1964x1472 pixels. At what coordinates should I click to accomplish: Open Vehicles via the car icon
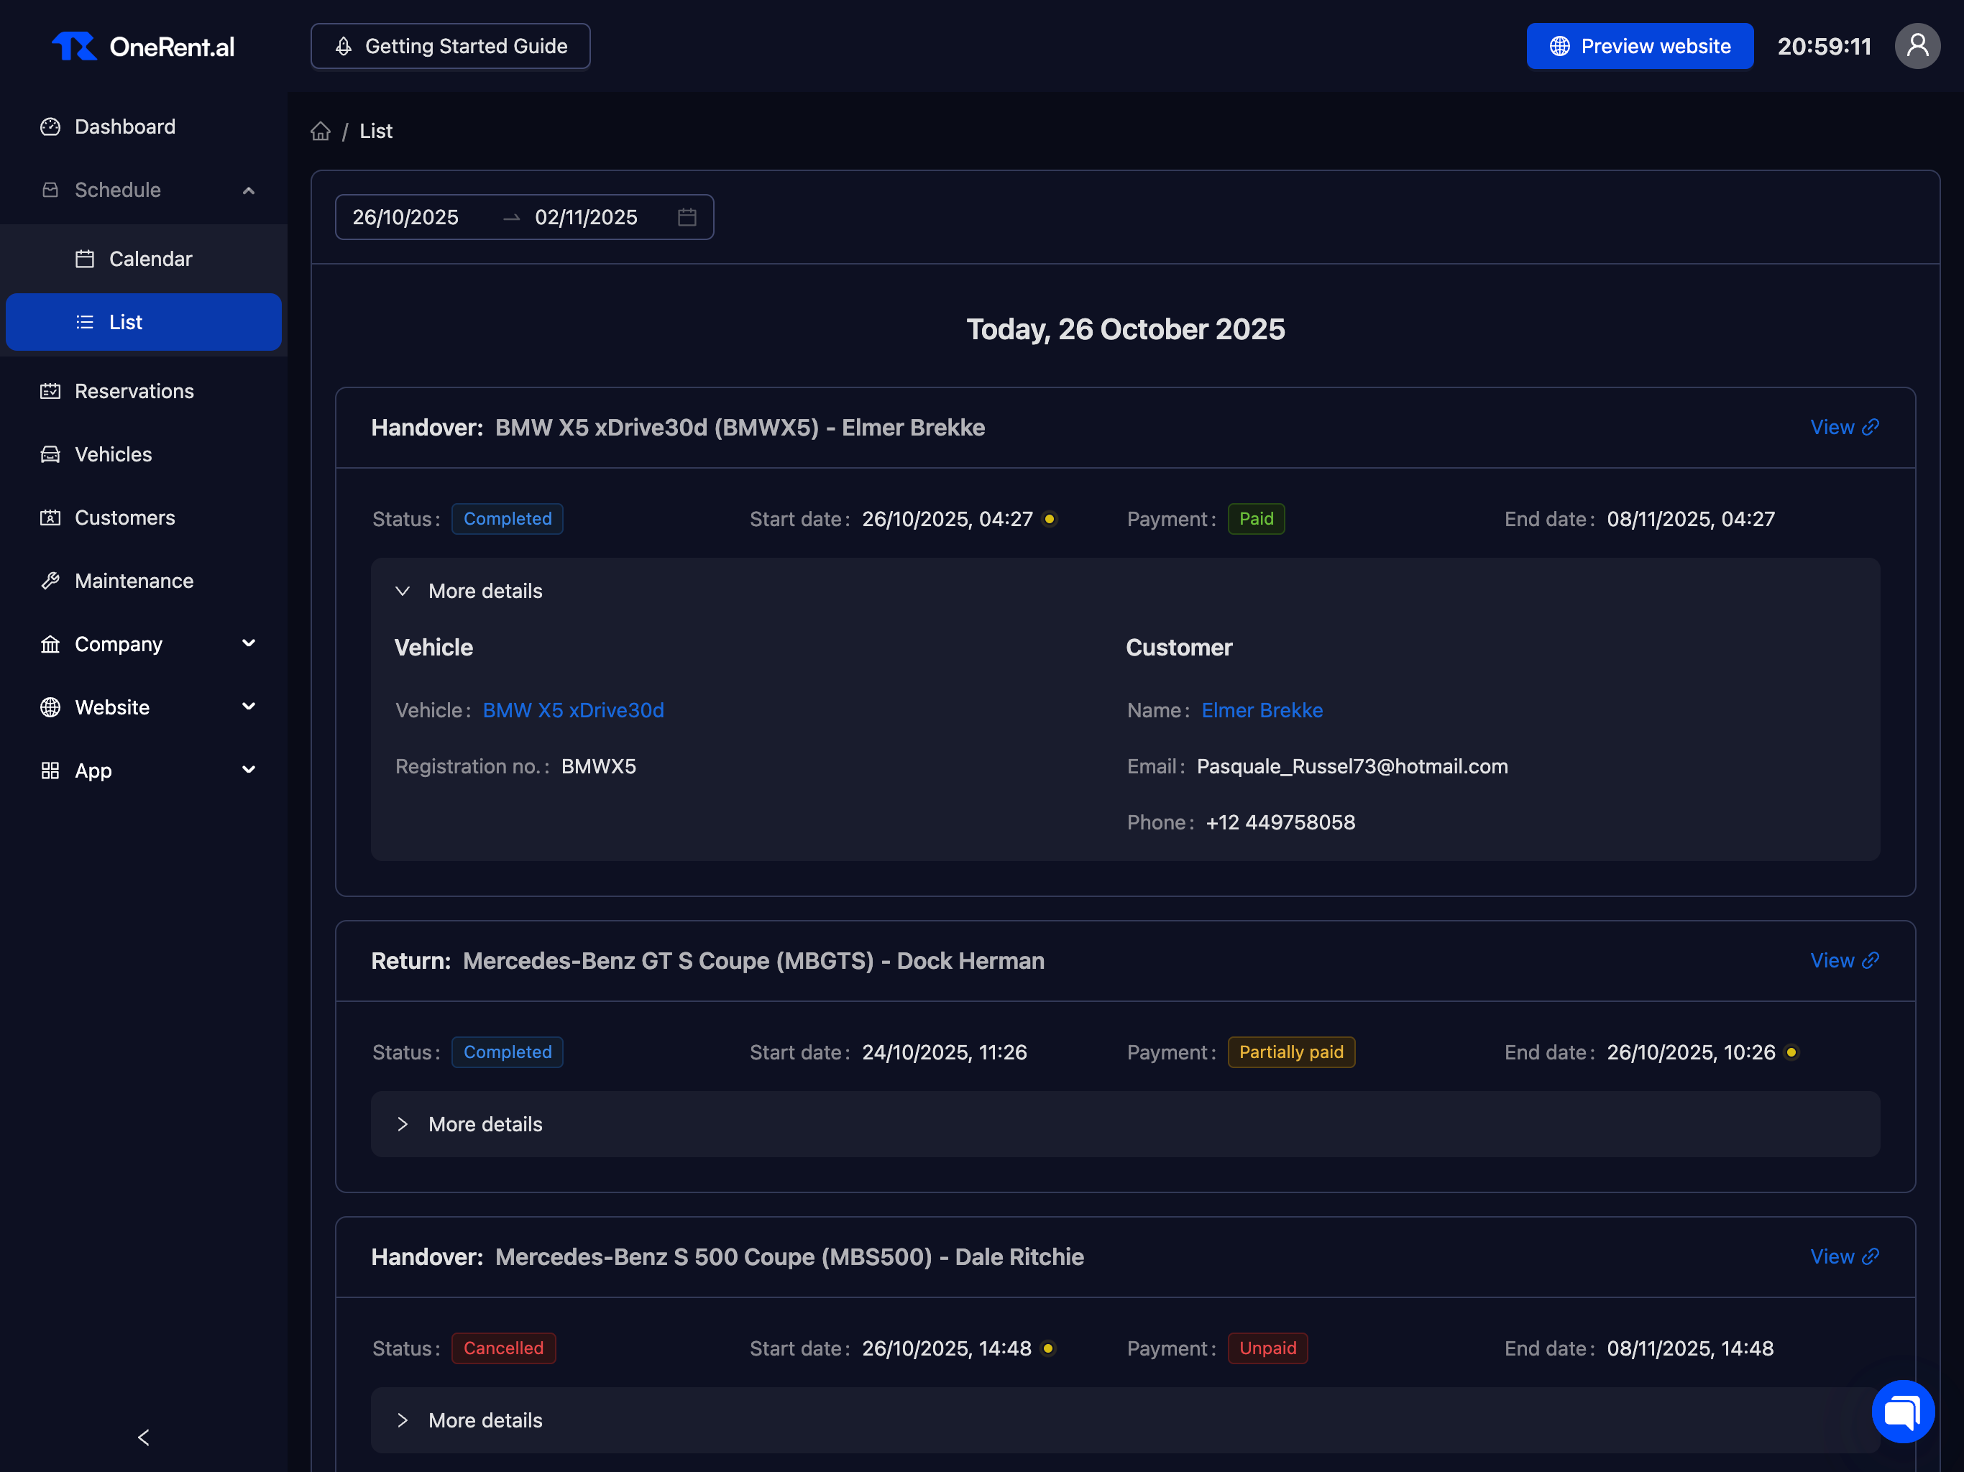tap(50, 454)
